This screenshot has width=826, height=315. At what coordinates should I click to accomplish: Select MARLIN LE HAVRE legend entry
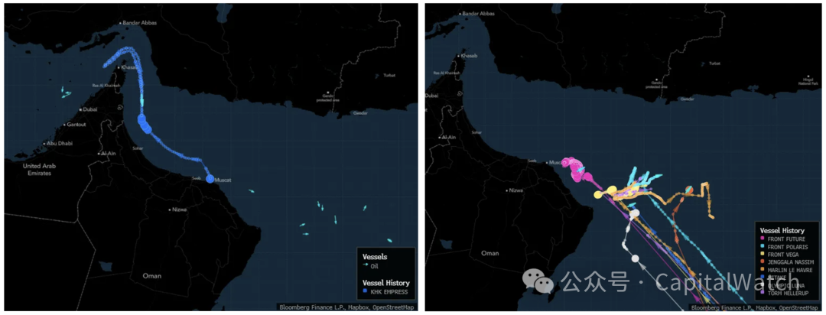pos(792,270)
